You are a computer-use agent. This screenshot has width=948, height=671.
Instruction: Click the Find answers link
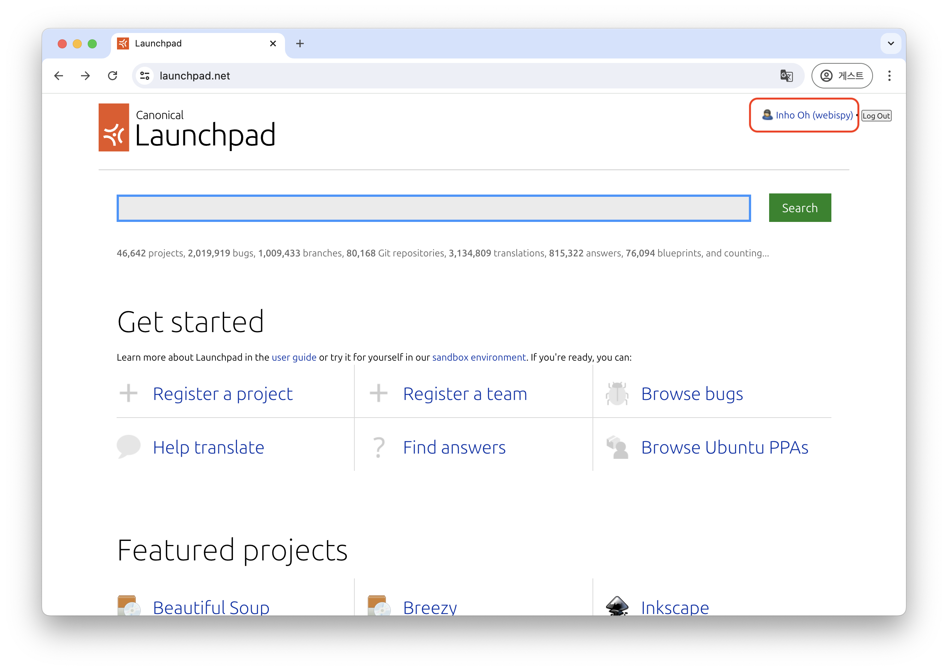click(454, 448)
